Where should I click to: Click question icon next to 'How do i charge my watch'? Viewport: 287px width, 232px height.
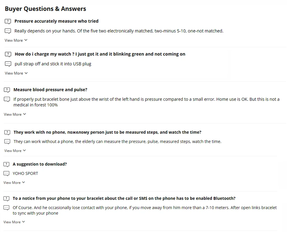(8, 55)
